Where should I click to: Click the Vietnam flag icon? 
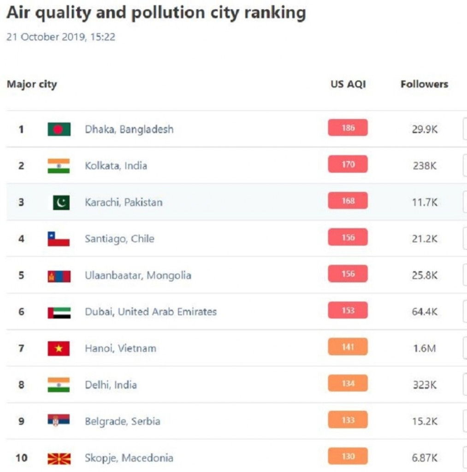tap(59, 348)
